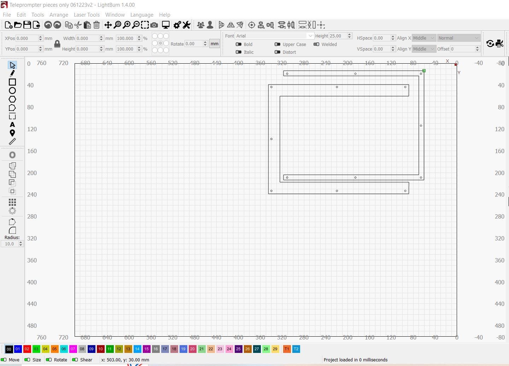Click the mm units button
The height and width of the screenshot is (366, 509).
coord(215,44)
